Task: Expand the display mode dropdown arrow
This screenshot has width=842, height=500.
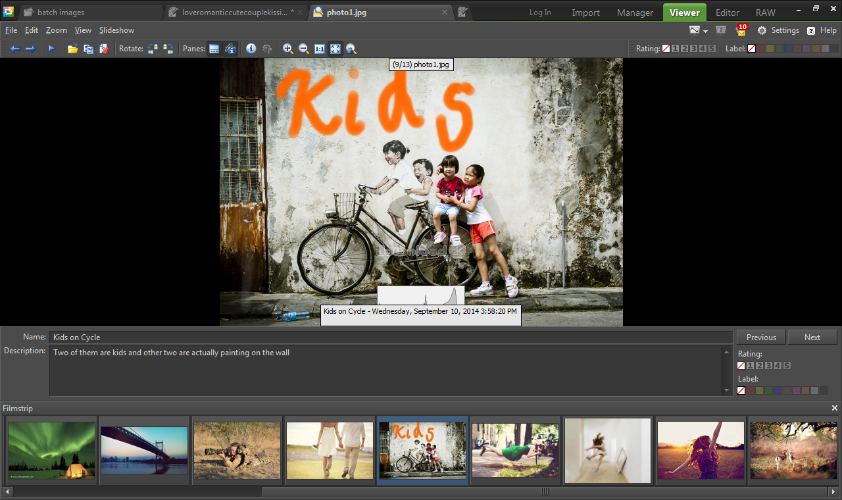Action: tap(705, 31)
